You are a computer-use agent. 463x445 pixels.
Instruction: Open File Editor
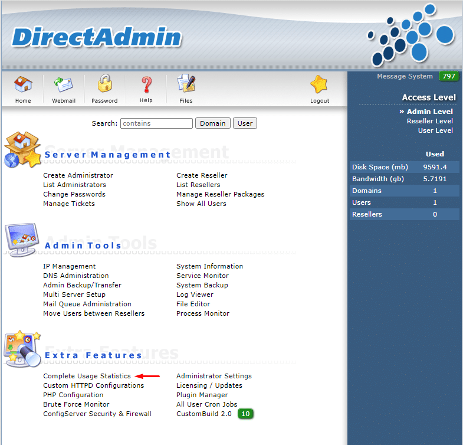pos(193,304)
